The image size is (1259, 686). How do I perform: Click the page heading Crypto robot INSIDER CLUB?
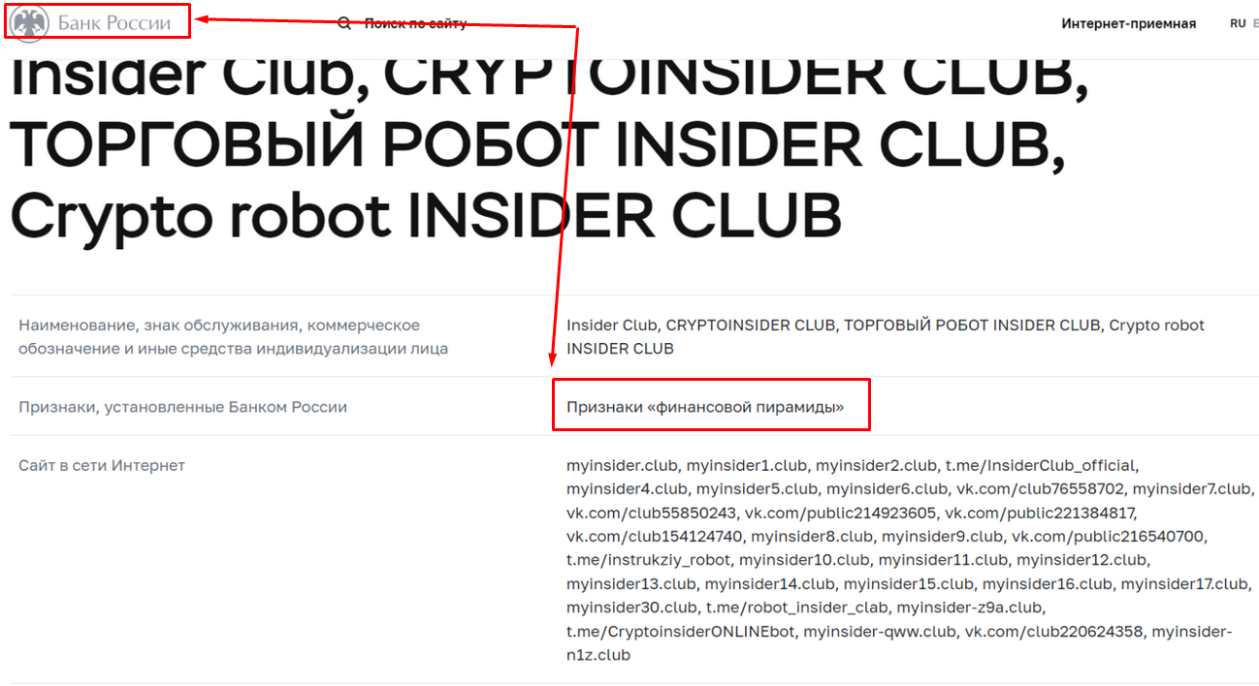[x=426, y=215]
